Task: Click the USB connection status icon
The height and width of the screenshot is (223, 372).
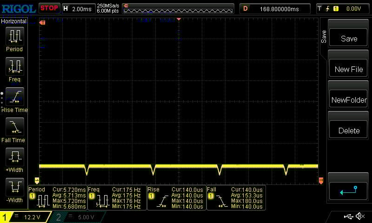Action: click(x=348, y=216)
